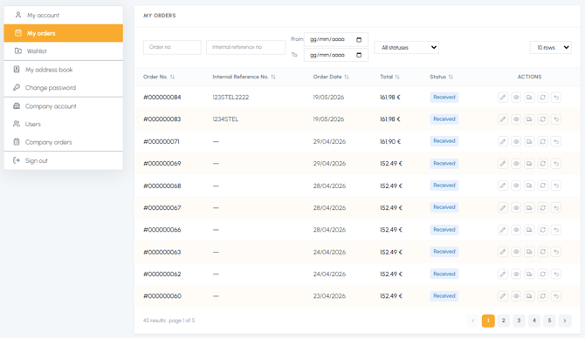Click the To date input

336,55
